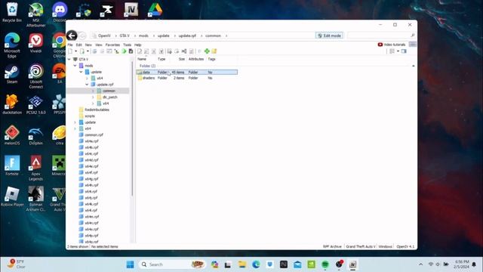Open Dolphin emulator desktop shortcut
483x272 pixels.
(35, 135)
